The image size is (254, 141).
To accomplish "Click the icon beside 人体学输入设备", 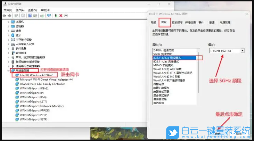I will (x=13, y=44).
